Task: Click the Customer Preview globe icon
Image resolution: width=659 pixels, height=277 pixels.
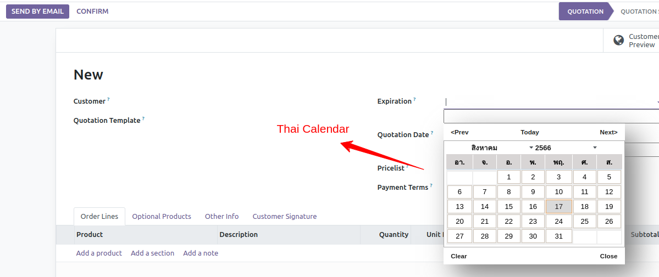Action: pyautogui.click(x=618, y=40)
